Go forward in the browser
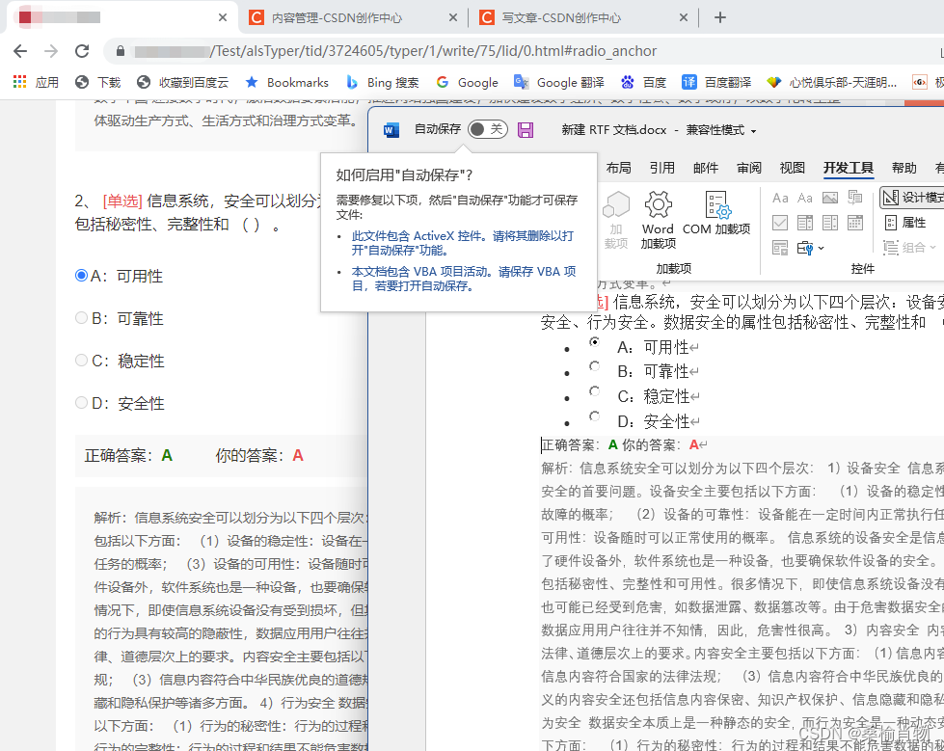The width and height of the screenshot is (944, 751). tap(51, 51)
